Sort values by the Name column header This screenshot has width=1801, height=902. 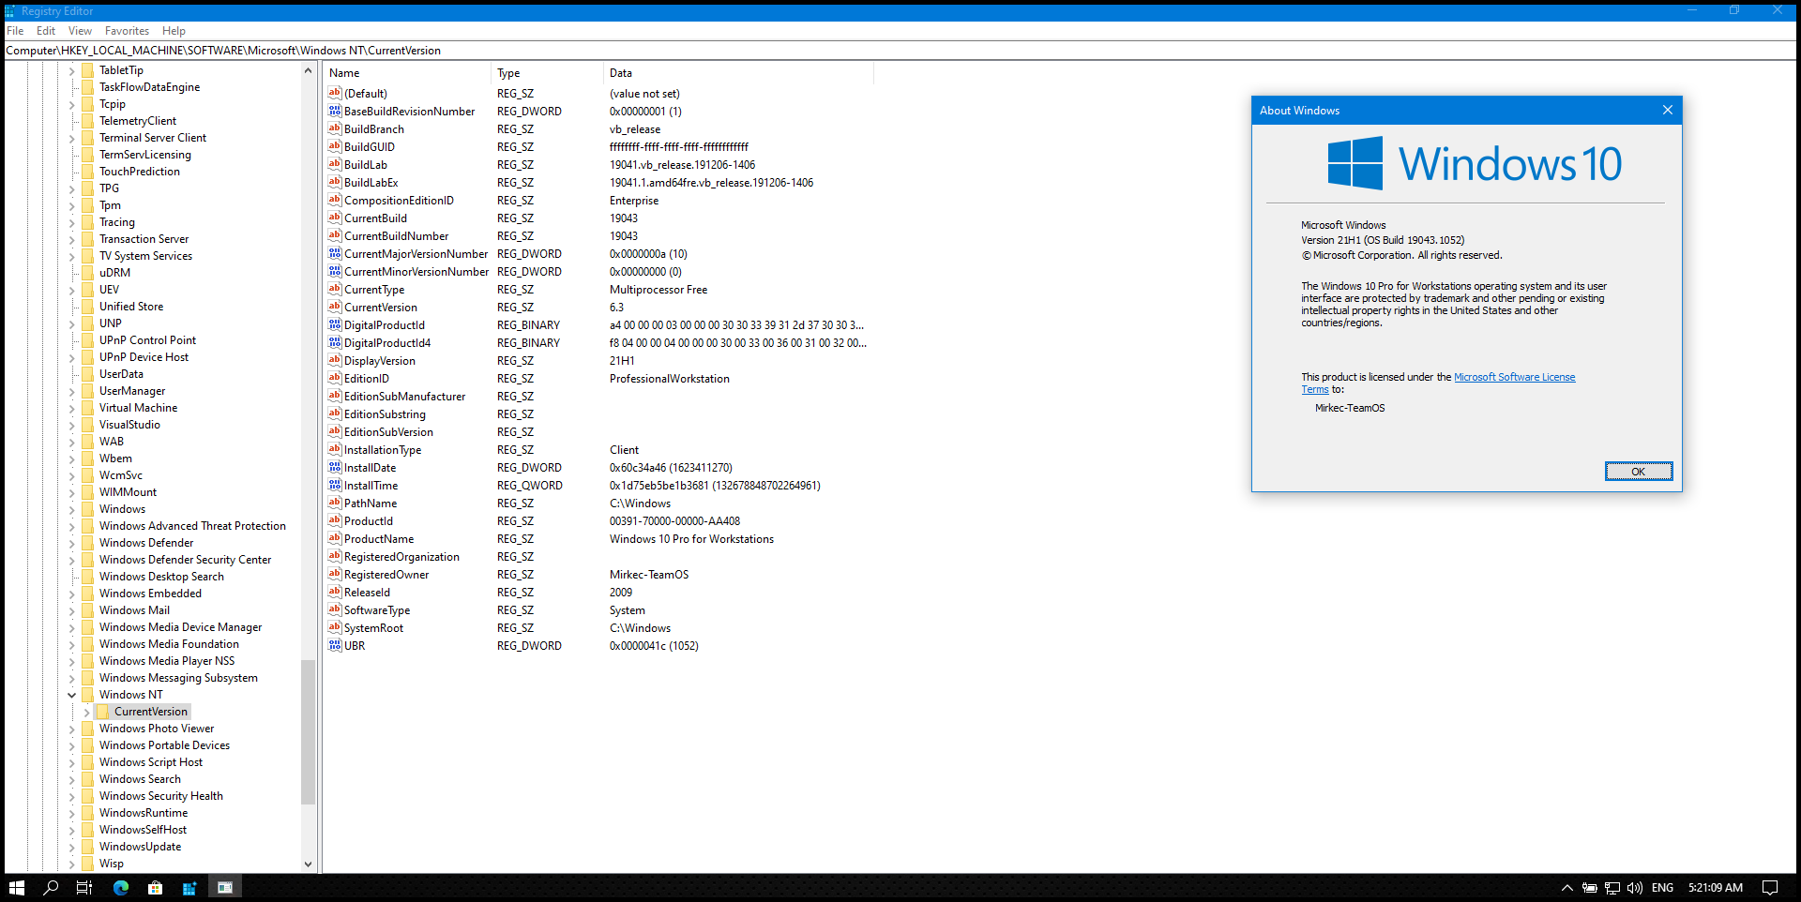pyautogui.click(x=407, y=73)
